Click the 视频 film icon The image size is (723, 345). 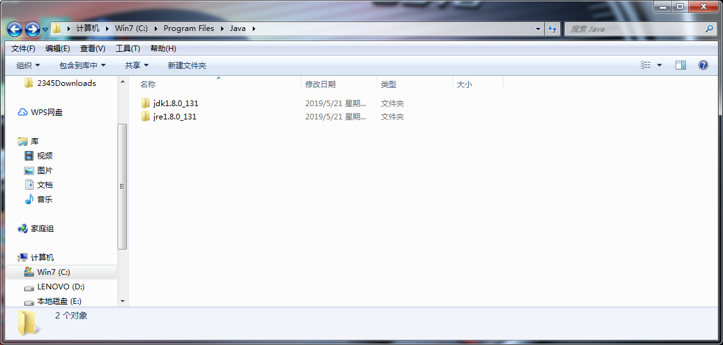click(x=30, y=156)
